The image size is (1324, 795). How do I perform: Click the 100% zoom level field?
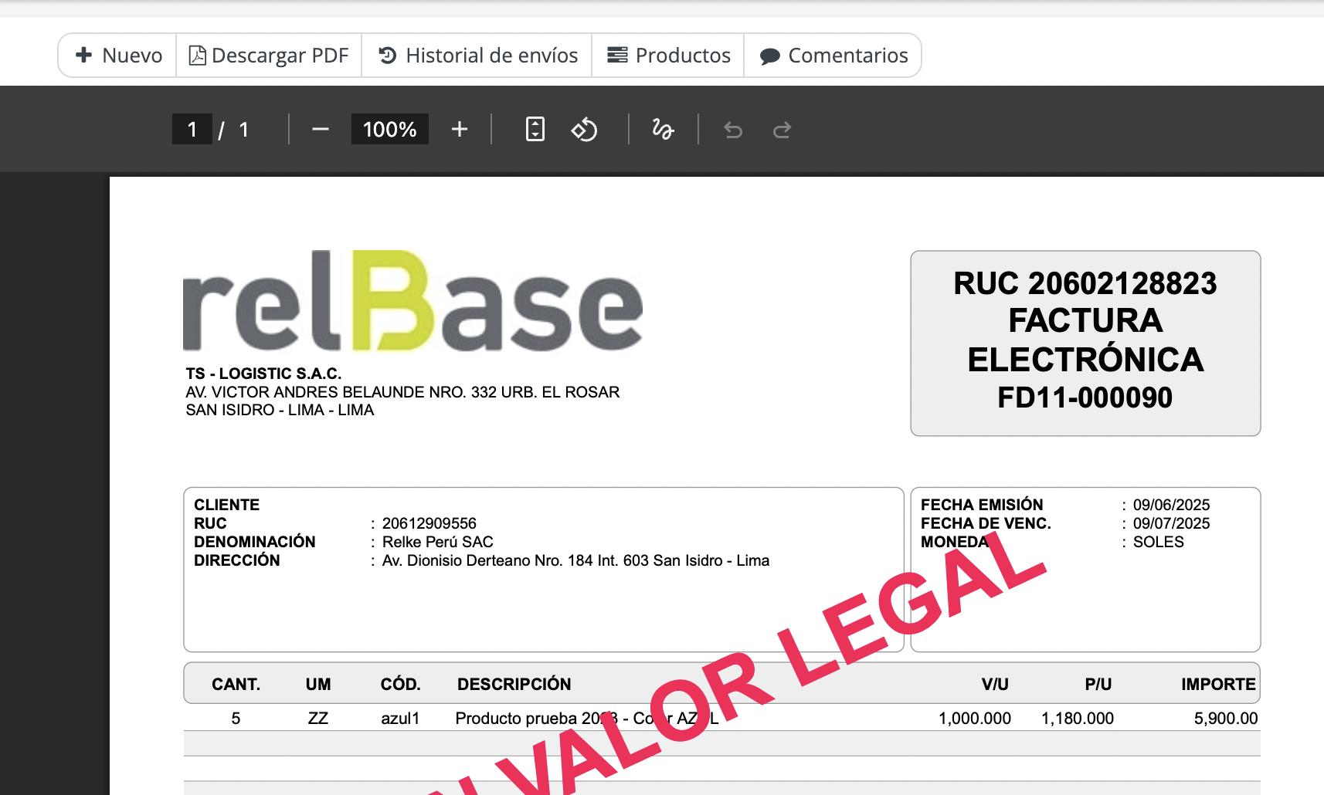[x=390, y=129]
